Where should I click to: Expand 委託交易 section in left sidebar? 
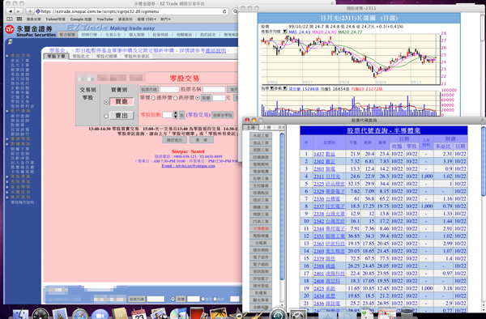point(19,55)
